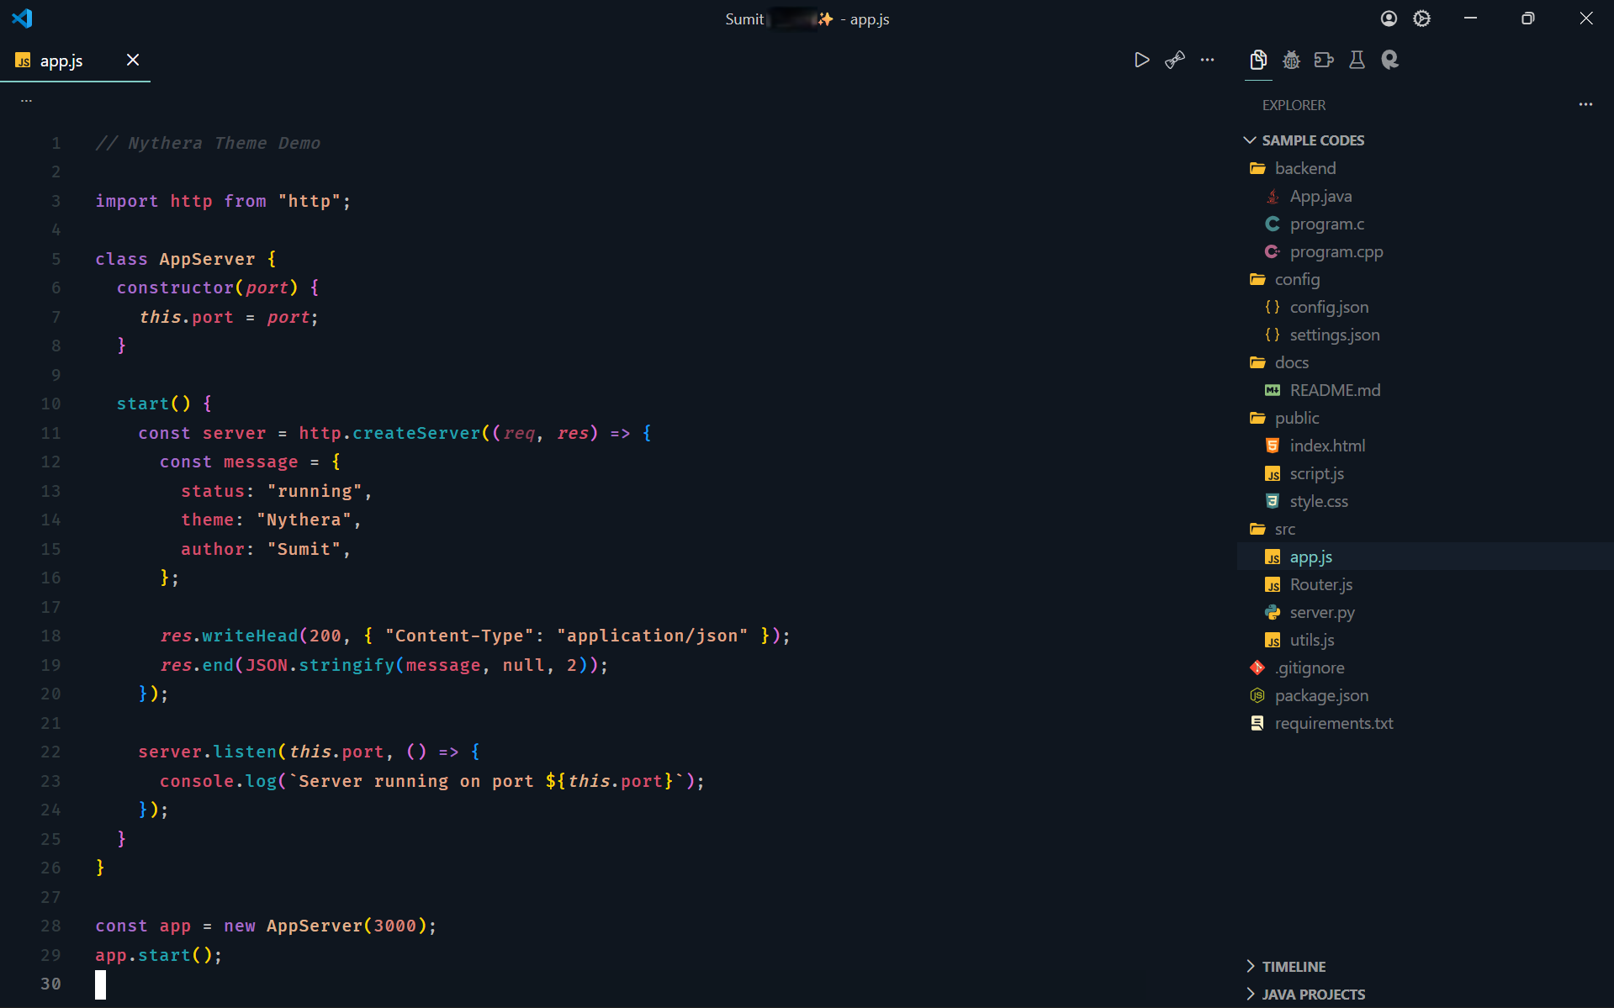Open editor More Actions ellipsis

[1207, 60]
